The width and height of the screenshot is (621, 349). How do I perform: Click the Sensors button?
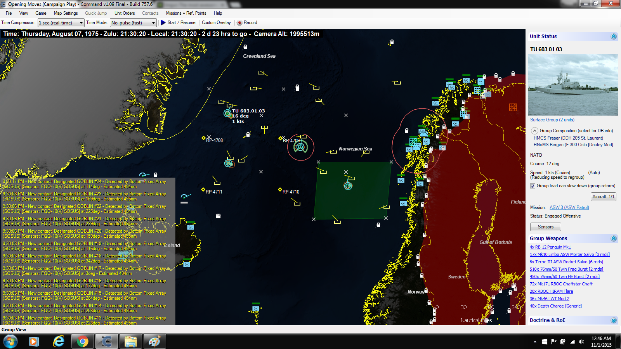click(x=546, y=227)
